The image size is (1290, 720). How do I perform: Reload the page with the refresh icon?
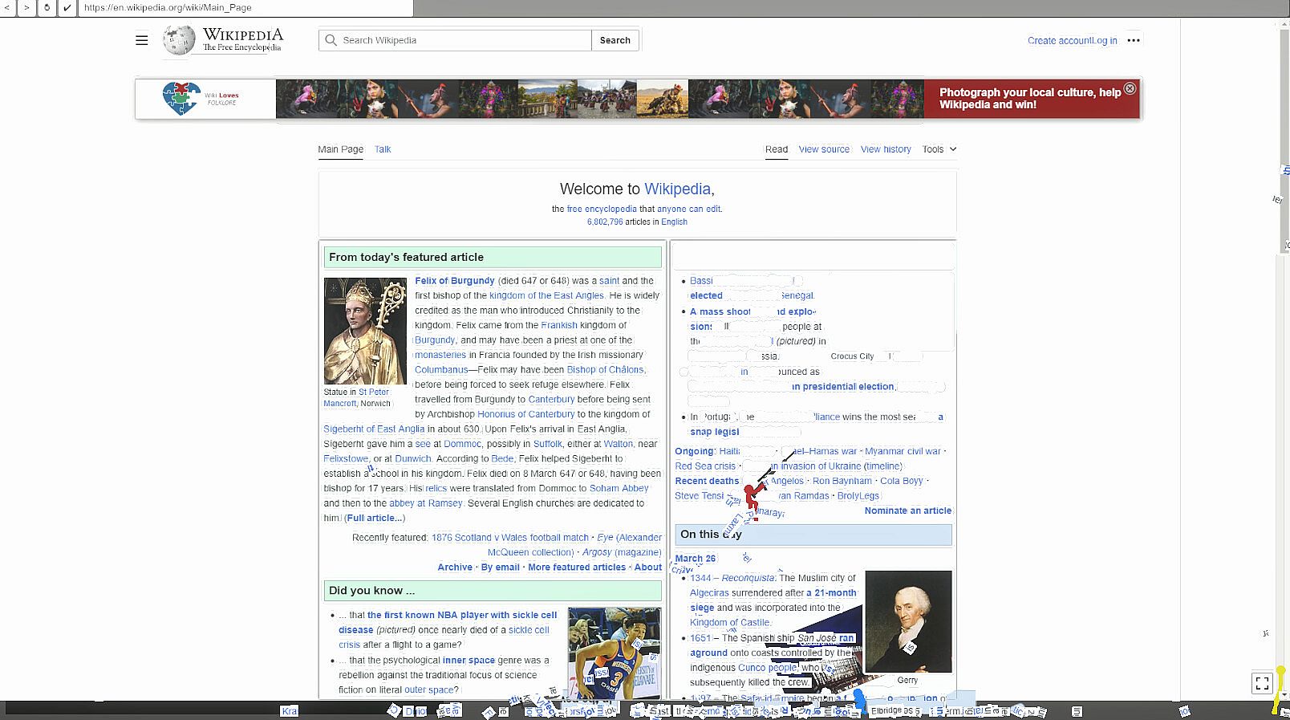click(47, 7)
